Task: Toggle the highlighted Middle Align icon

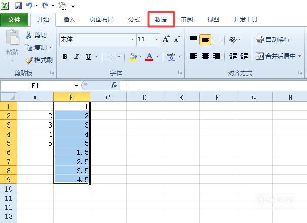Action: [205, 40]
